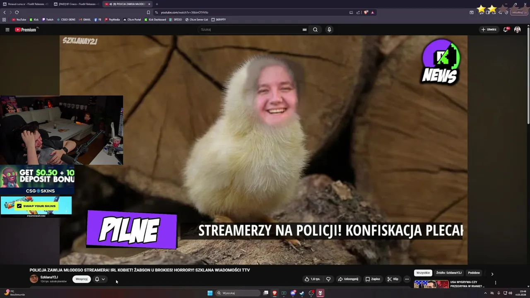Open the SKRYPTY bookmark
This screenshot has width=530, height=298.
219,19
